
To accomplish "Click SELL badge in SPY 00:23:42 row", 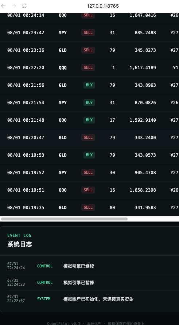I will click(x=88, y=32).
